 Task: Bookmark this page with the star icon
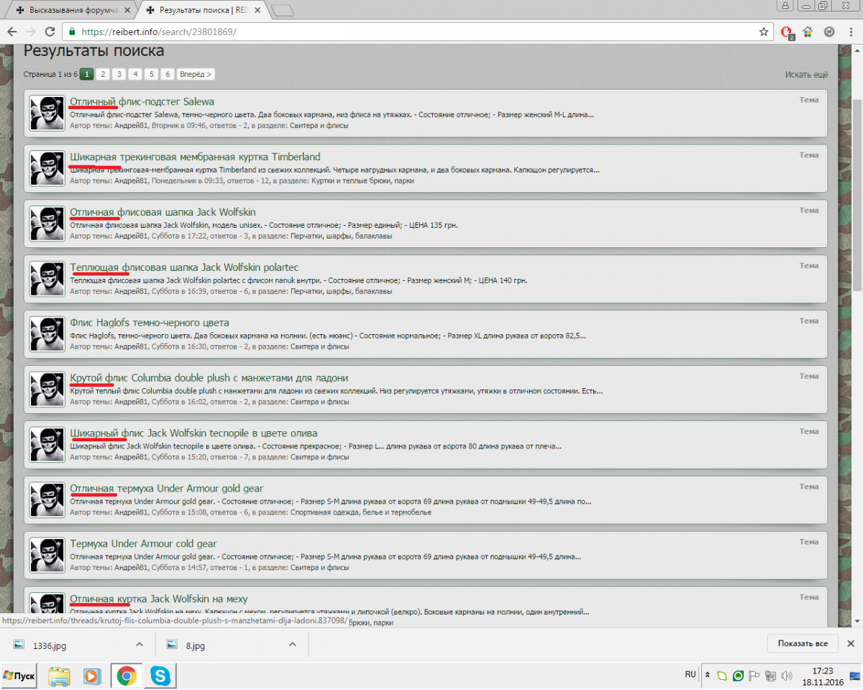click(764, 32)
